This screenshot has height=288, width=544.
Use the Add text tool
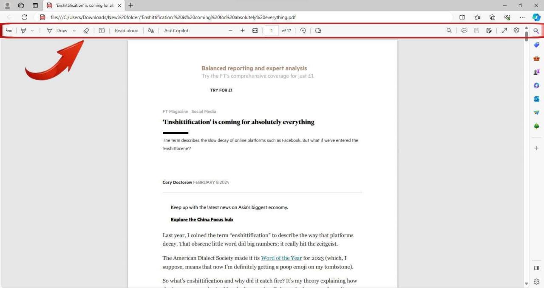coord(102,30)
